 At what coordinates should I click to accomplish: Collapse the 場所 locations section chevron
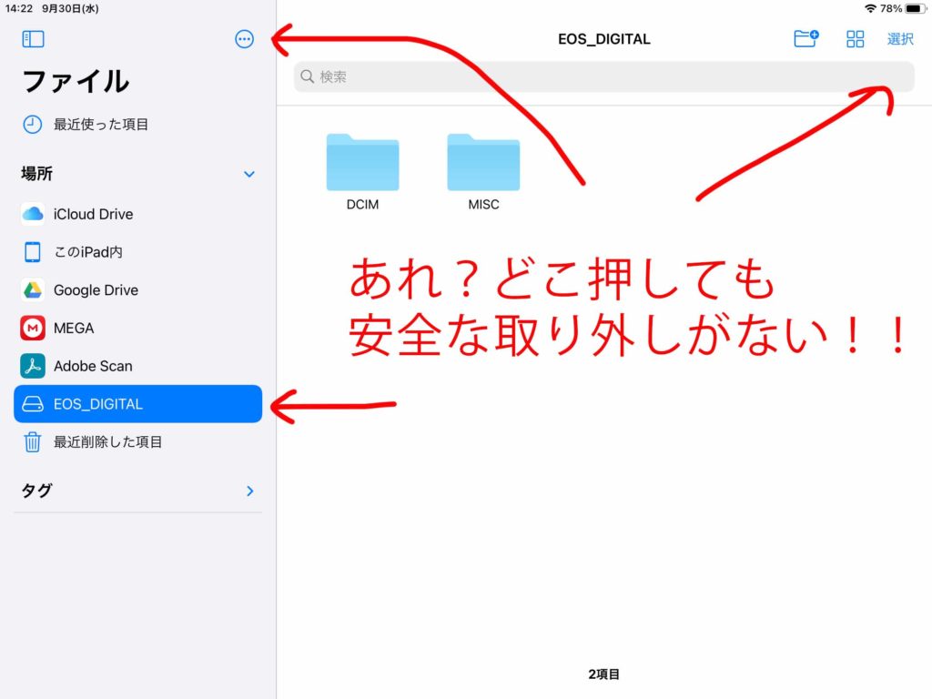249,174
